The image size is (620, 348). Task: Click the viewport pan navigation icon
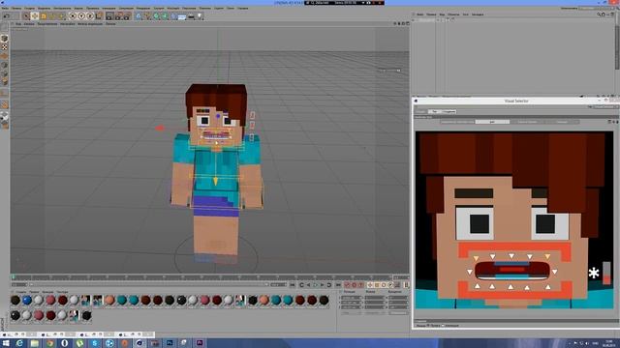coord(395,23)
